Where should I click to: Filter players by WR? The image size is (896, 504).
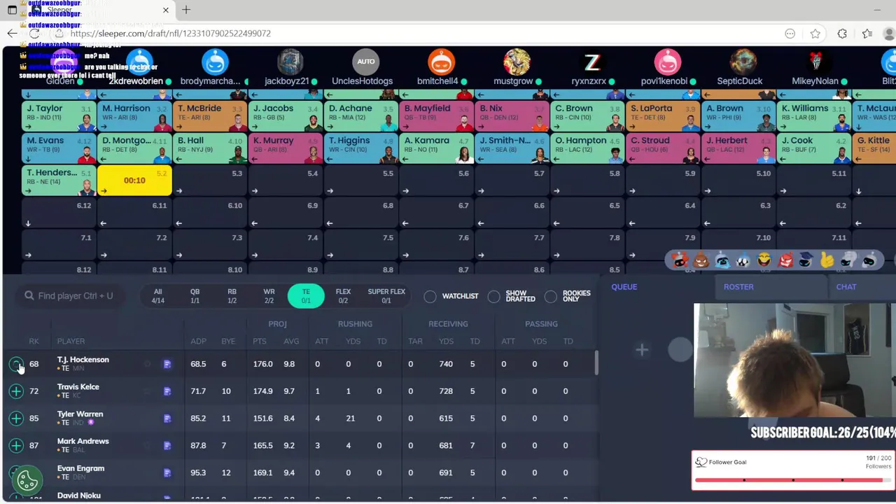pyautogui.click(x=269, y=296)
